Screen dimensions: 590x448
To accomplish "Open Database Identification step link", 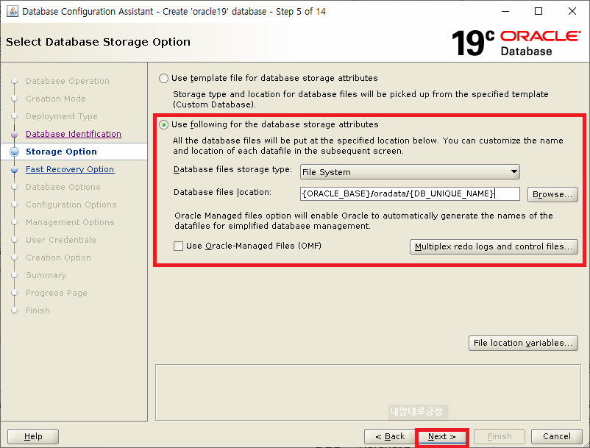I will click(74, 134).
